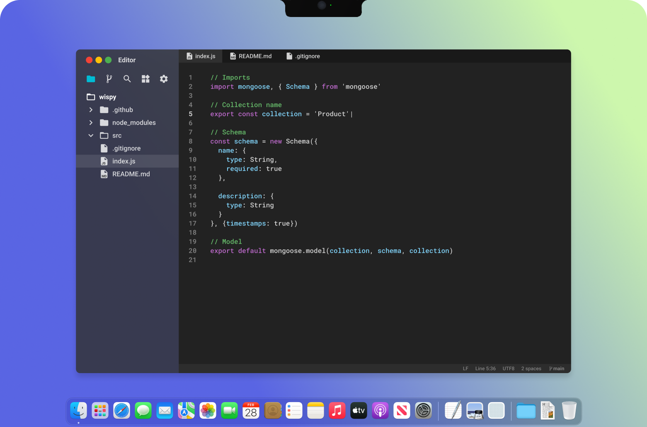Select the src folder row
This screenshot has width=647, height=427.
click(x=127, y=136)
